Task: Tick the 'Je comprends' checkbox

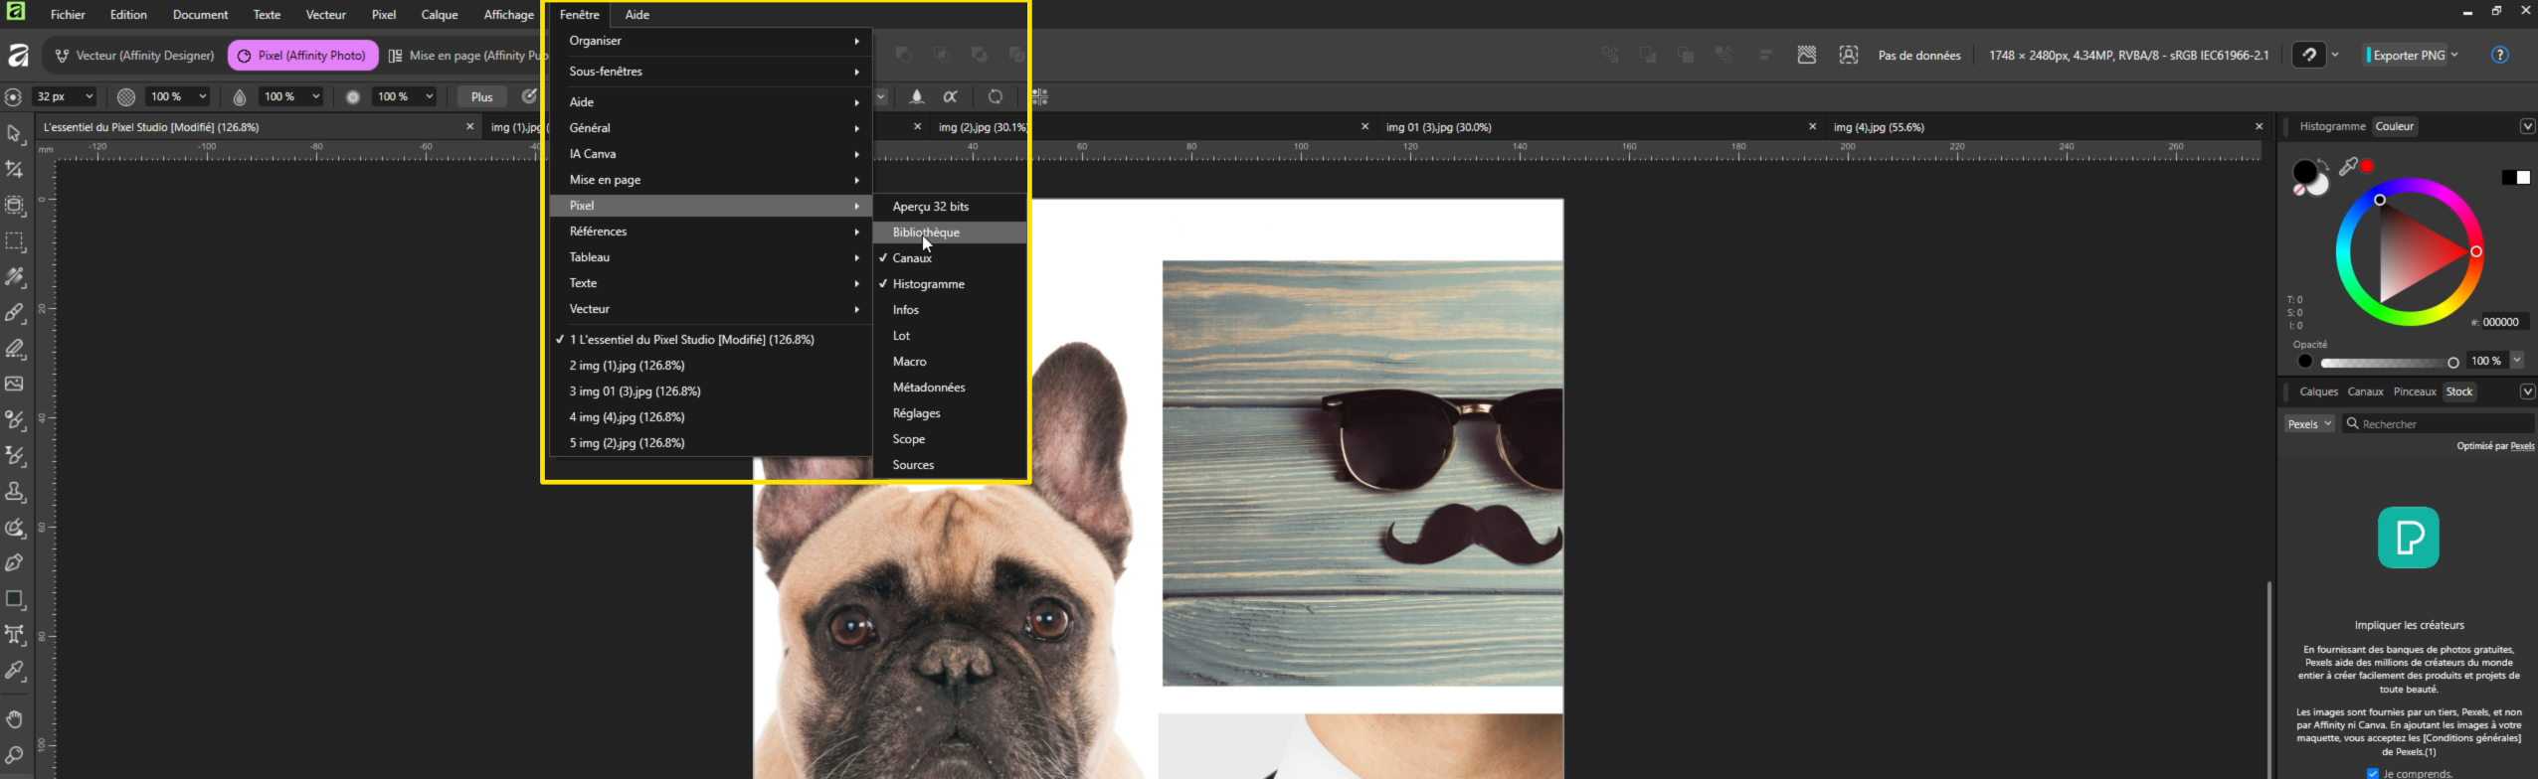Action: coord(2373,772)
